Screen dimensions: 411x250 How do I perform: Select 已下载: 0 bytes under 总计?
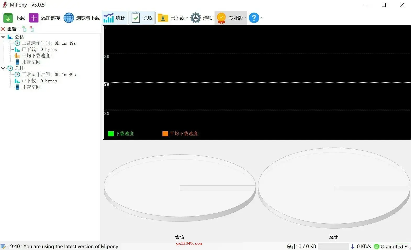tap(39, 81)
